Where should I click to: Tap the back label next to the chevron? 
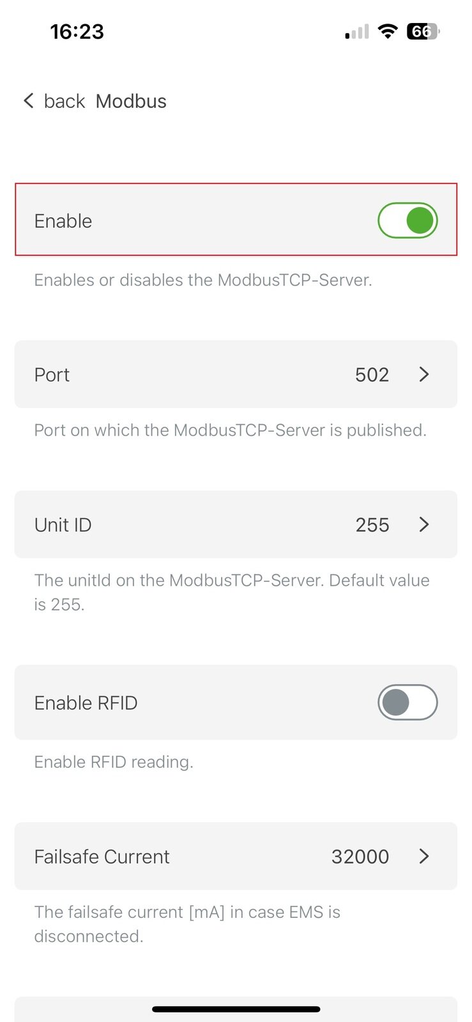coord(64,100)
